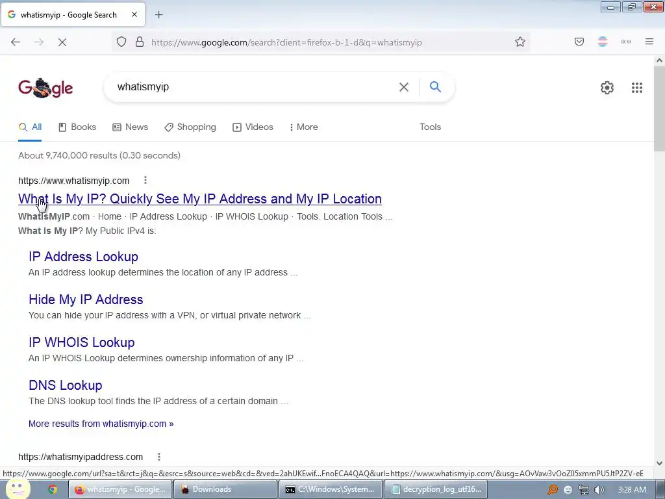Open the Google apps grid

(x=636, y=88)
